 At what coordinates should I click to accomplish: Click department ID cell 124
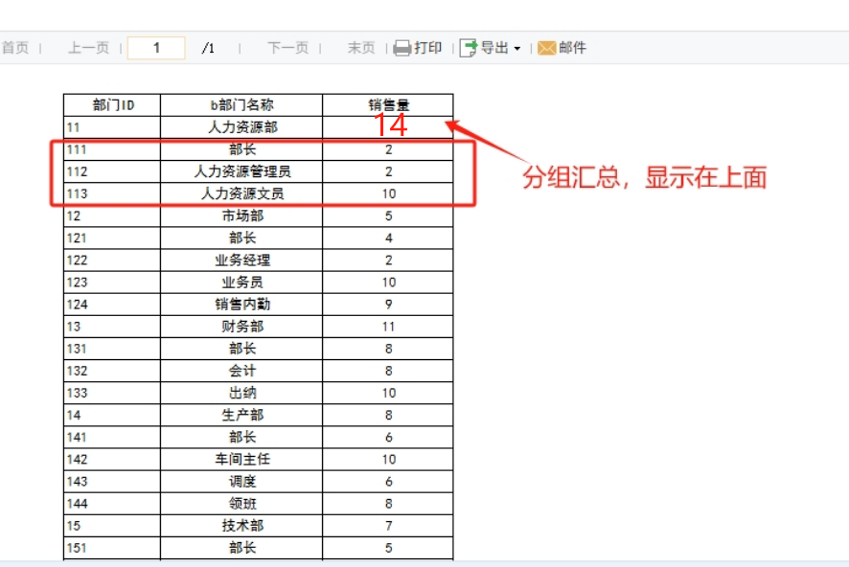pyautogui.click(x=112, y=305)
